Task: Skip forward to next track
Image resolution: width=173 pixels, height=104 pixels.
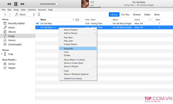Action: click(x=22, y=4)
